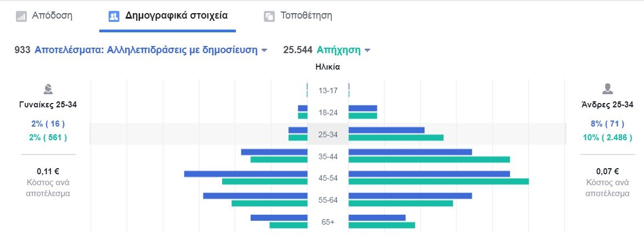This screenshot has height=246, width=644.
Task: Click the Τοποθέτηση placement icon
Action: click(269, 16)
